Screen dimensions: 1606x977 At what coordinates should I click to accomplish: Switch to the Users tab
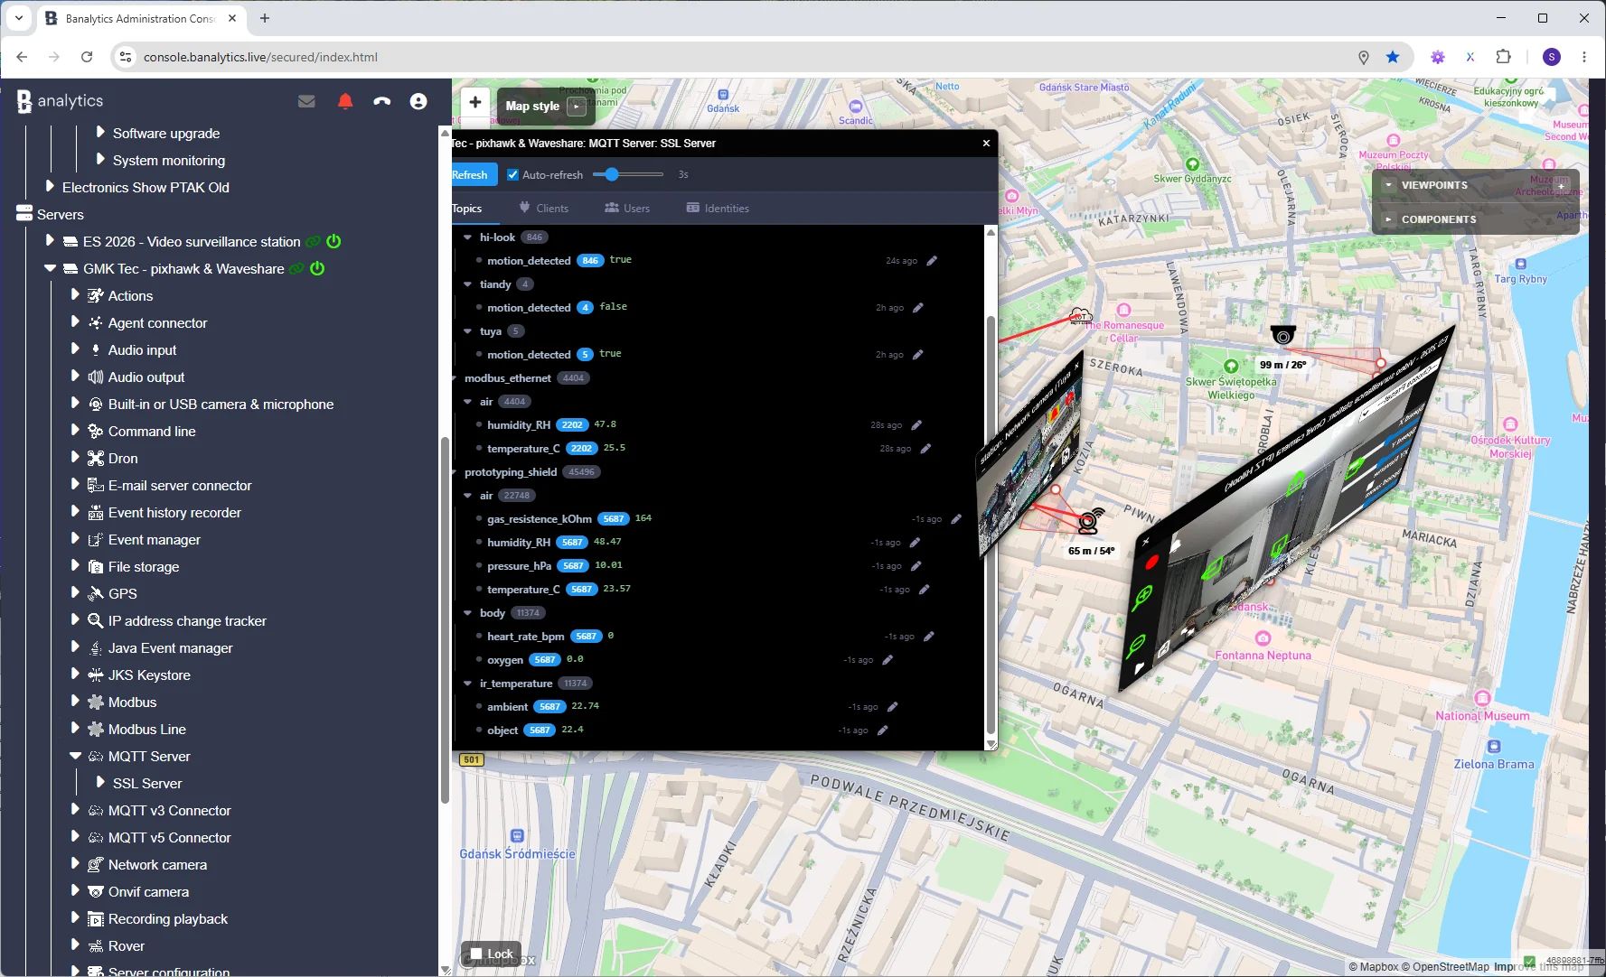(x=627, y=209)
